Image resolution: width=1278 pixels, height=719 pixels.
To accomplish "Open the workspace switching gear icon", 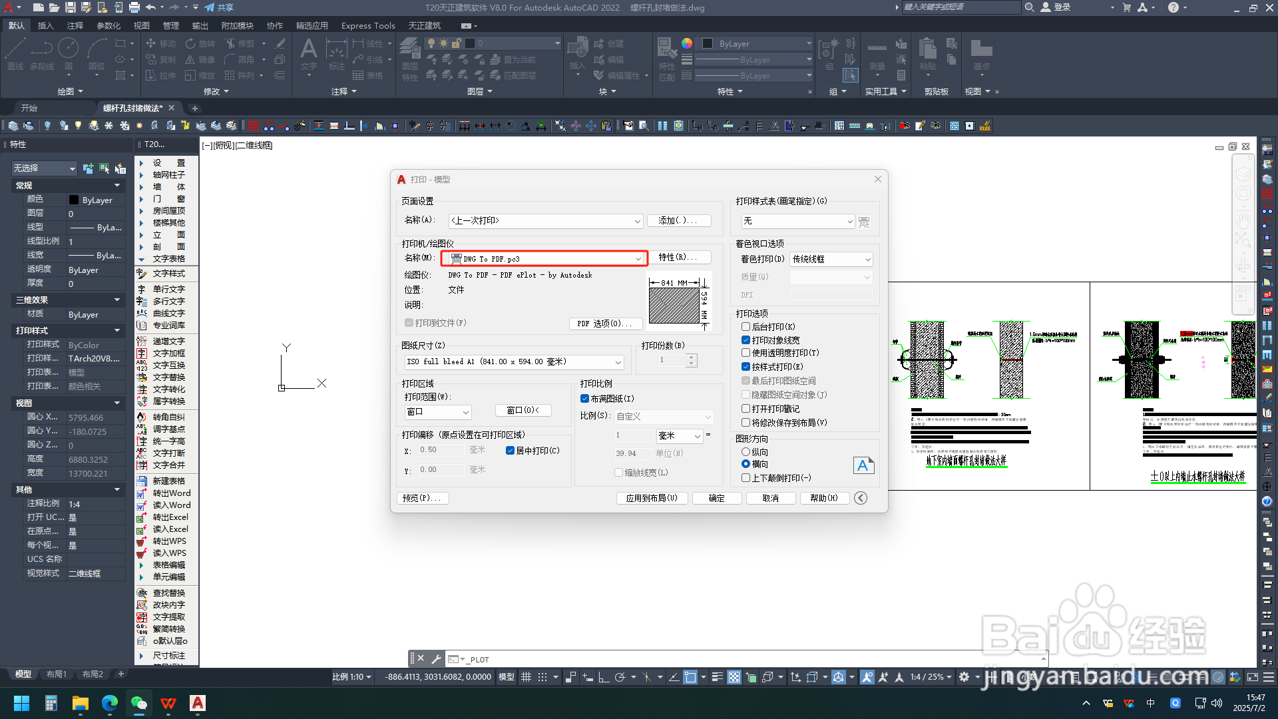I will 964,677.
